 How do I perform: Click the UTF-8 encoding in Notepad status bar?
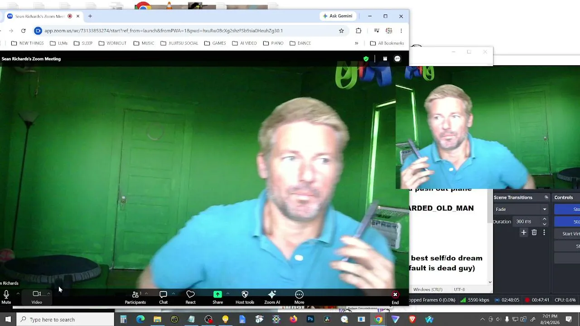pyautogui.click(x=459, y=289)
